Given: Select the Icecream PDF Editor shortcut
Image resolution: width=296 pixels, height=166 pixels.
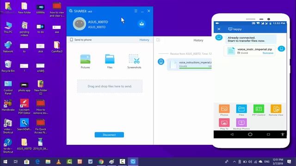Looking at the screenshot, I should pyautogui.click(x=25, y=107).
